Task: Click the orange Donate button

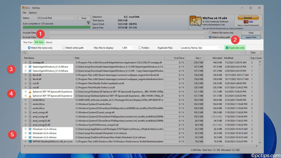Action: pos(248,18)
